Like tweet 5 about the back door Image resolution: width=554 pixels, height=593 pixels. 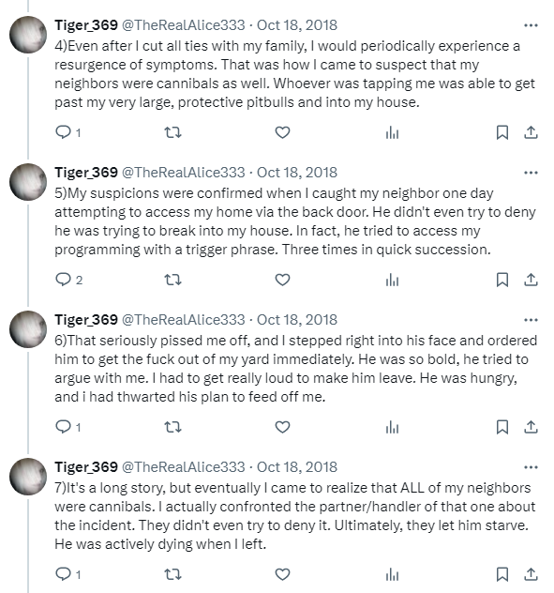[282, 280]
